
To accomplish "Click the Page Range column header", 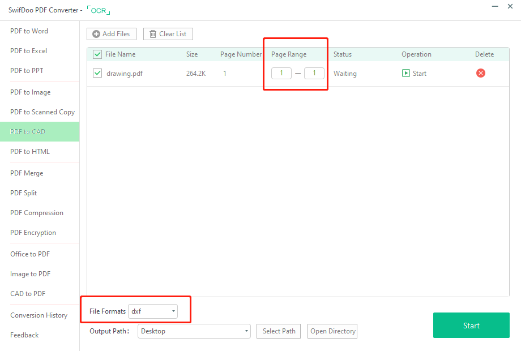I will coord(289,54).
